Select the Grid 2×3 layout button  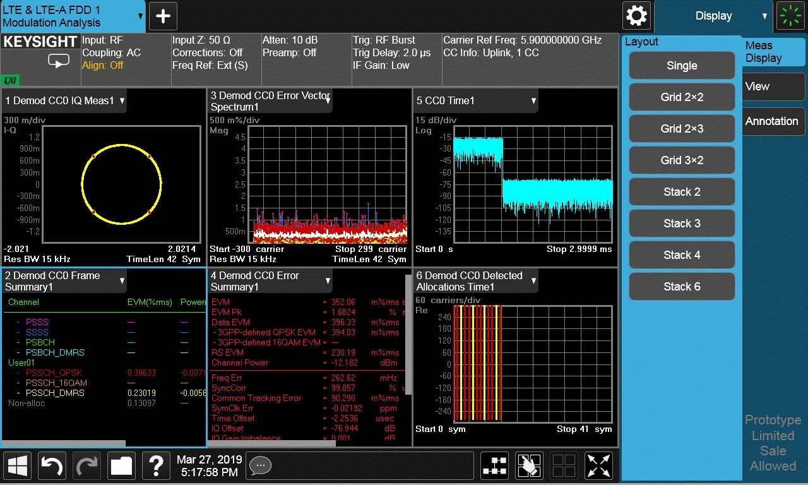pyautogui.click(x=682, y=128)
